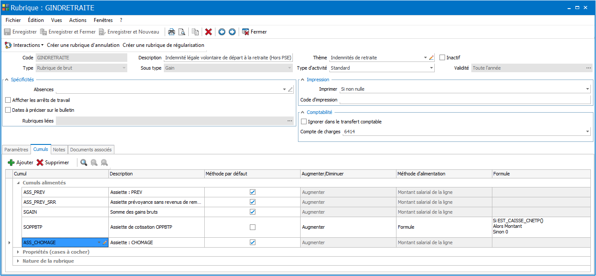This screenshot has width=596, height=276.
Task: Click the Fermer close button
Action: click(254, 32)
